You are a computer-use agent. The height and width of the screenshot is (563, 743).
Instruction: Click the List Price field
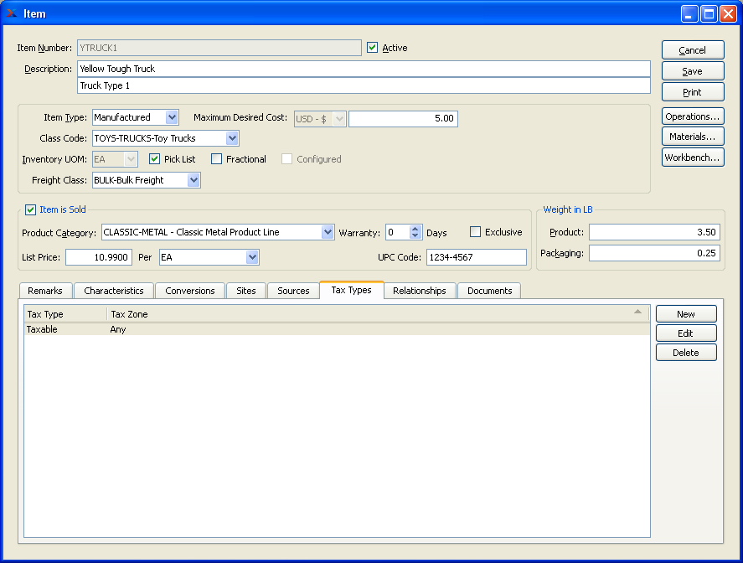(99, 257)
